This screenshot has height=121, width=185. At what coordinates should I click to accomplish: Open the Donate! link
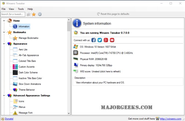click(x=9, y=118)
